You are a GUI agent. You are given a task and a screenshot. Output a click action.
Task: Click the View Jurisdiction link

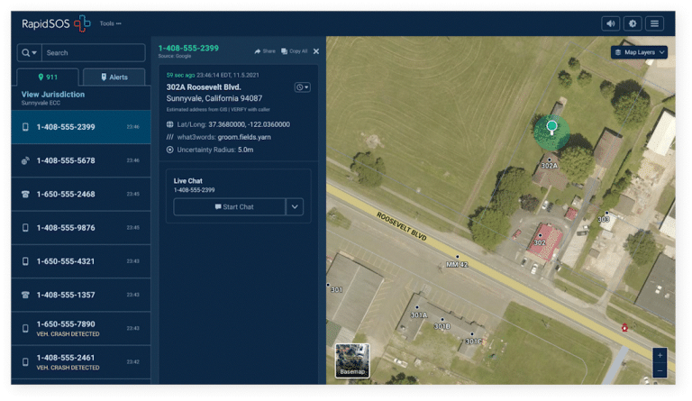[x=53, y=95]
